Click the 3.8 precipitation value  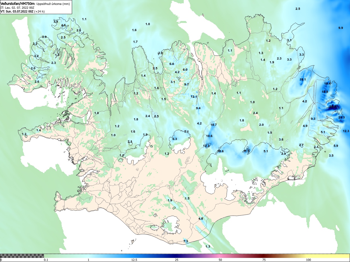pyautogui.click(x=56, y=22)
